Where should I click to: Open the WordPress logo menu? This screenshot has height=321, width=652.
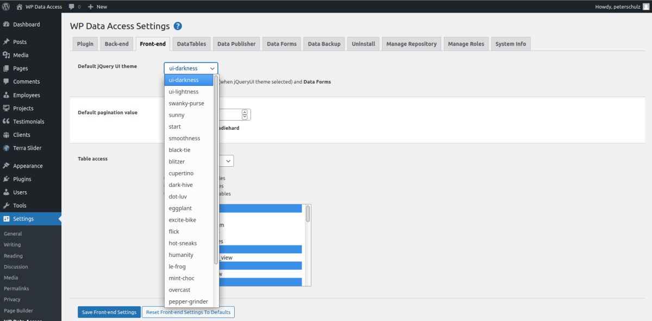(x=7, y=7)
